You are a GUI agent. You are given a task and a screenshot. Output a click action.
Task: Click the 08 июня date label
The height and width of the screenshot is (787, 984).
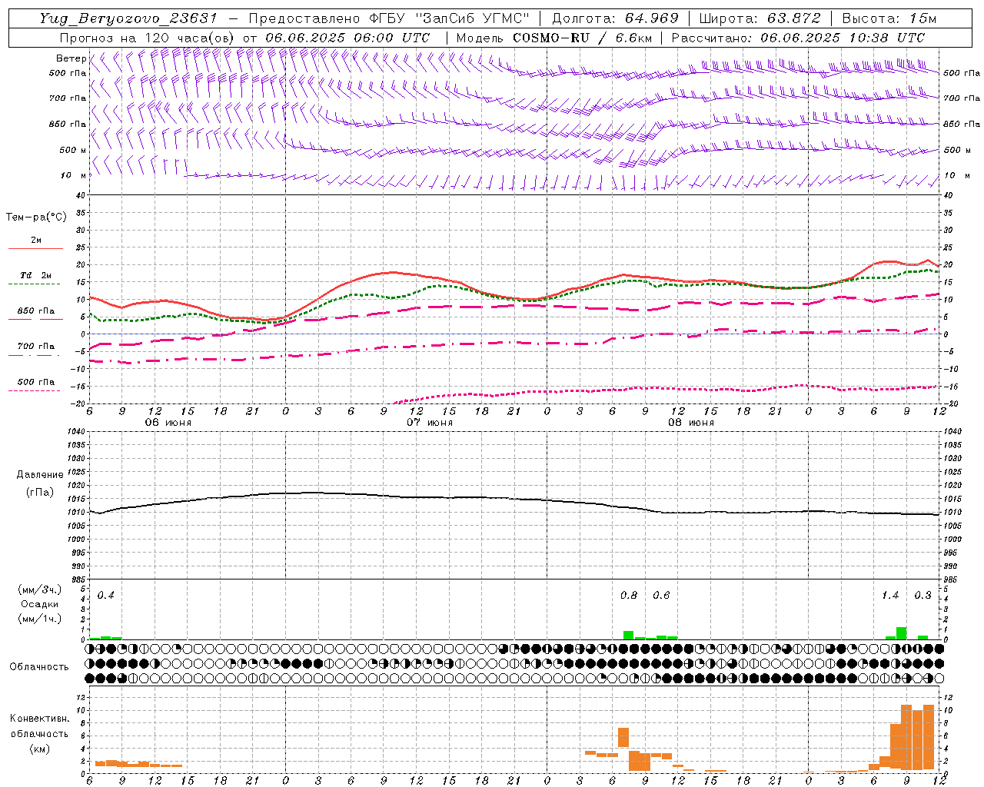pyautogui.click(x=691, y=423)
